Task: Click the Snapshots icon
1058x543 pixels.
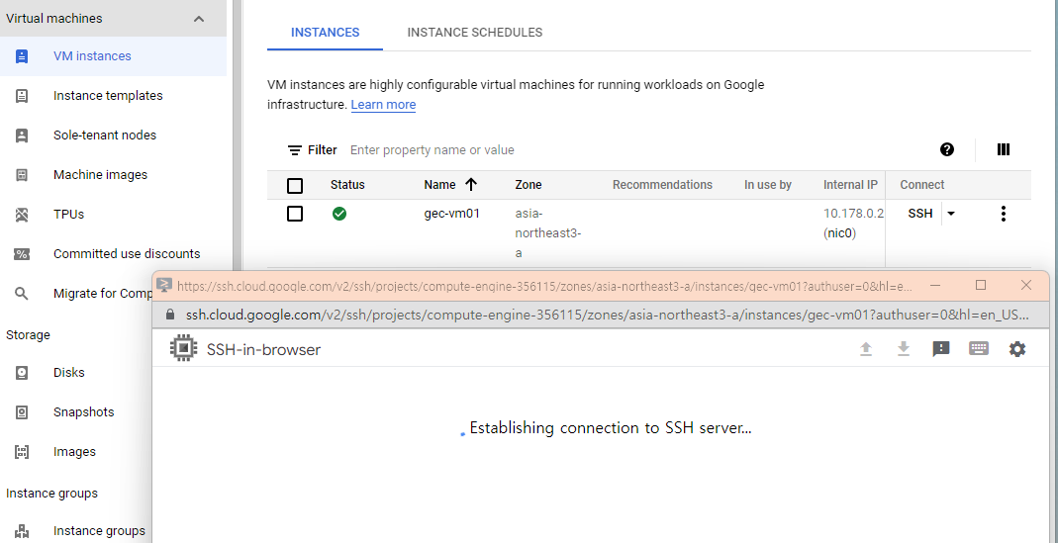Action: tap(22, 412)
